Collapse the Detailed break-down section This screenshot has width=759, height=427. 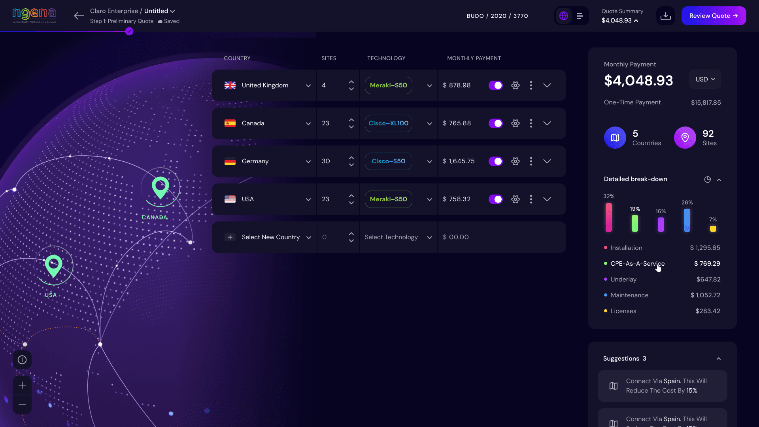coord(719,180)
